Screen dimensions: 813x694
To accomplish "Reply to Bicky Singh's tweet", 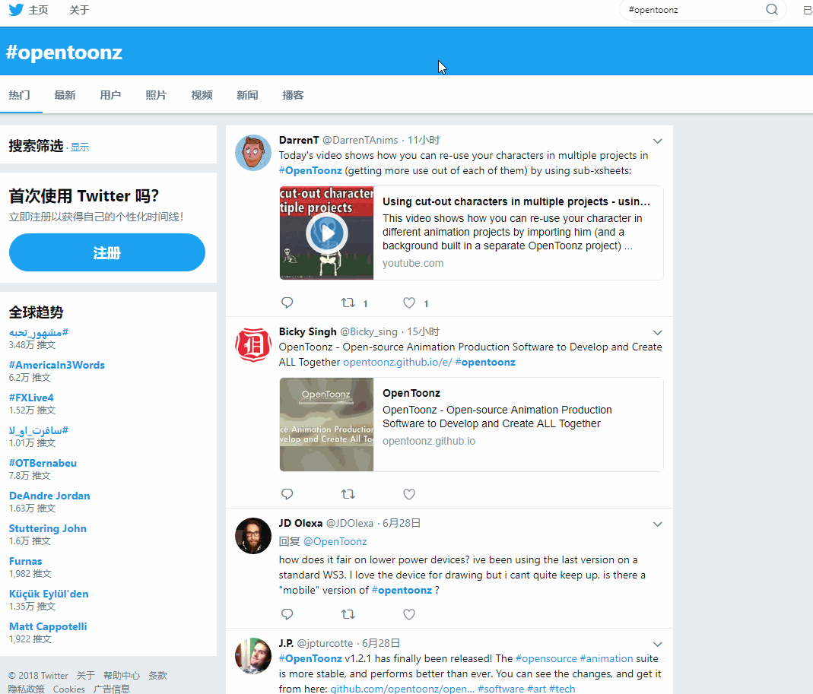I will [287, 494].
